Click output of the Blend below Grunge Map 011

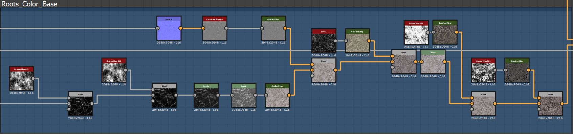[x=495, y=104]
